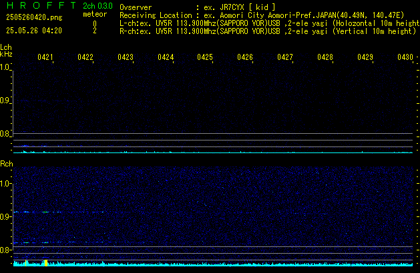Viewport: 420px width, 273px height.
Task: Click the 0422 time marker
Action: tap(85, 57)
